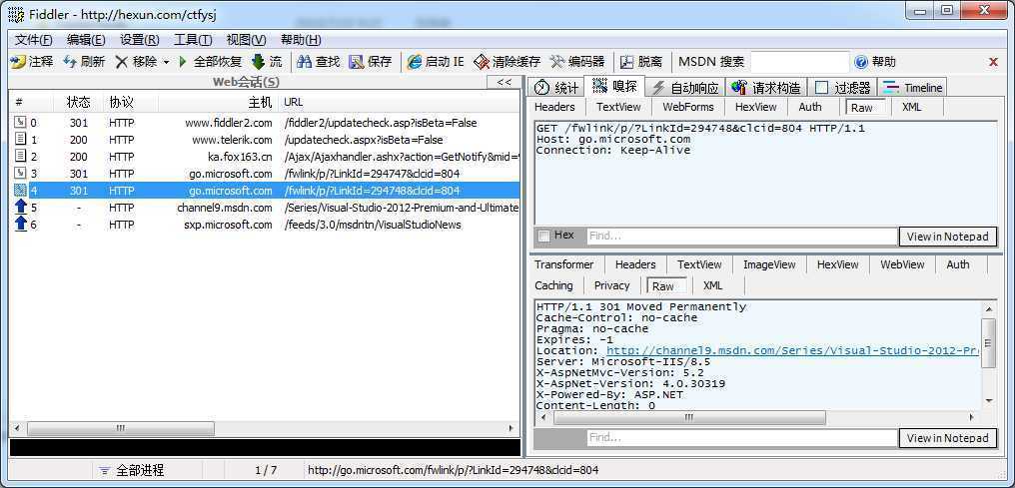Switch to the 请求构造 composer tab
This screenshot has width=1015, height=488.
(x=767, y=87)
